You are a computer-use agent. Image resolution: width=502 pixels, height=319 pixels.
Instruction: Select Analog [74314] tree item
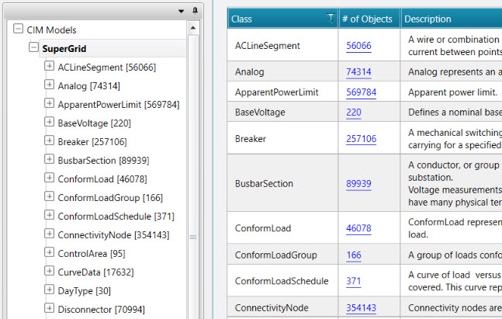tap(88, 86)
